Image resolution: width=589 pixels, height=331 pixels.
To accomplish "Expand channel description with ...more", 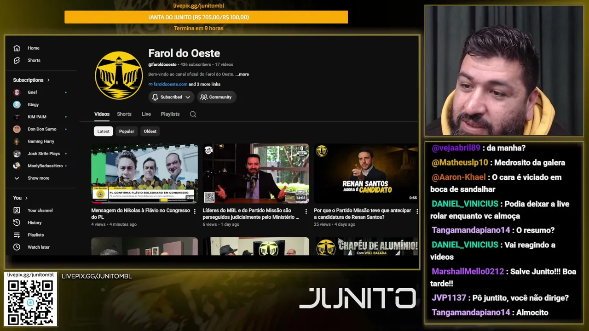I will [x=242, y=74].
